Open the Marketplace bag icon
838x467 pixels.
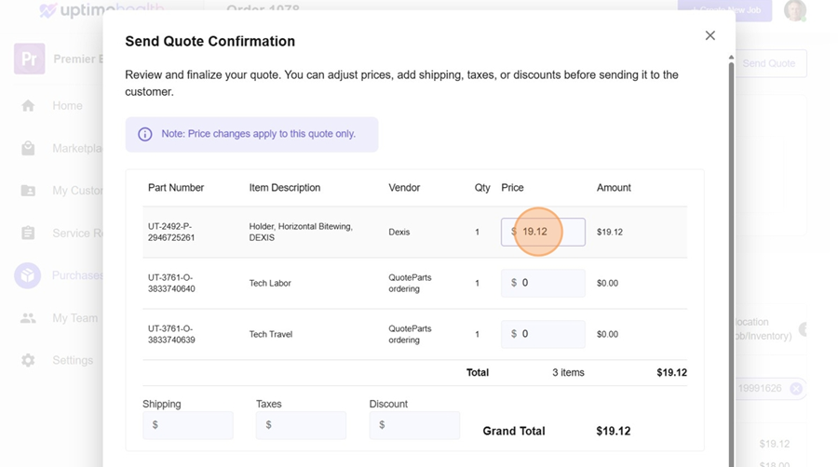coord(28,148)
